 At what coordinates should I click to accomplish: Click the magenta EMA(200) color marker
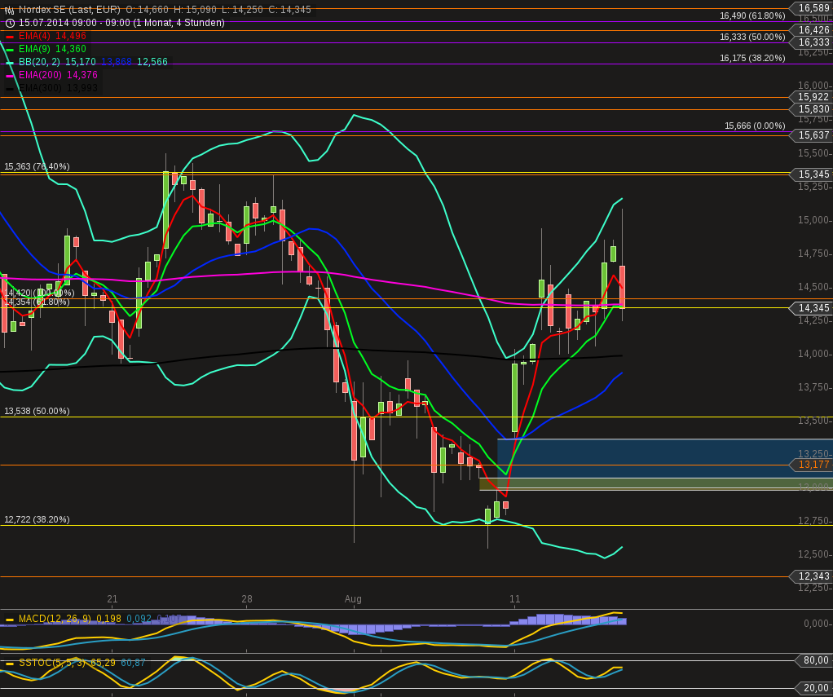10,75
